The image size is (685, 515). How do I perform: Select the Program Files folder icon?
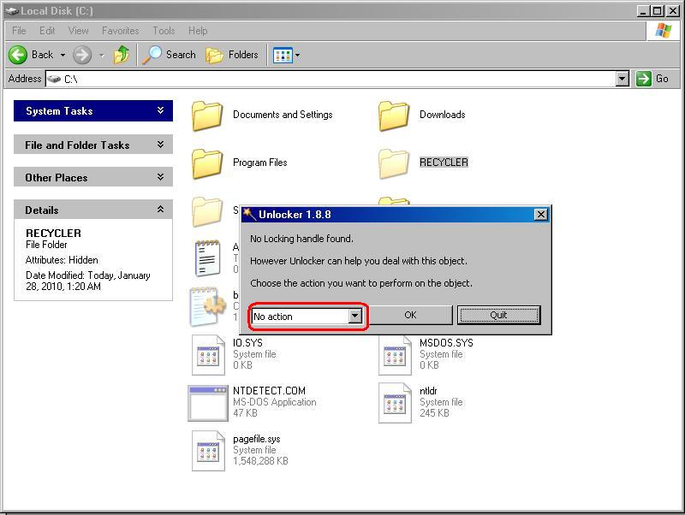[206, 163]
